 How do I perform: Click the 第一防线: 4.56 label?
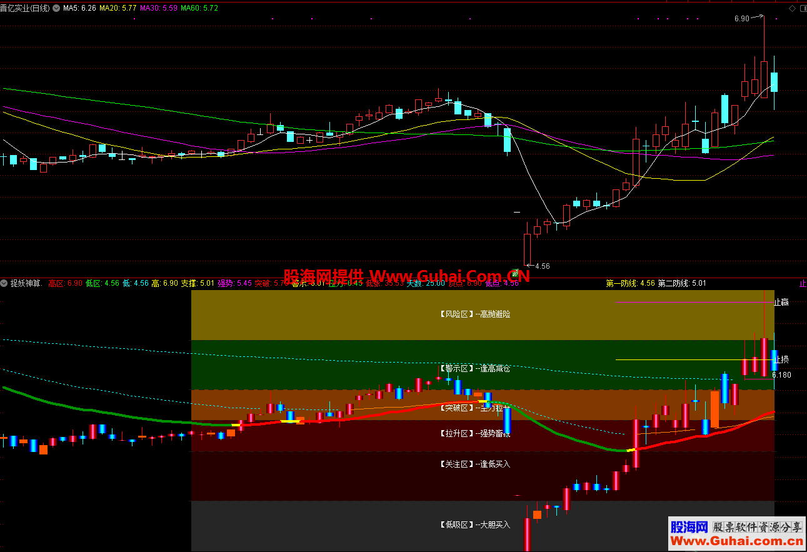[x=630, y=283]
